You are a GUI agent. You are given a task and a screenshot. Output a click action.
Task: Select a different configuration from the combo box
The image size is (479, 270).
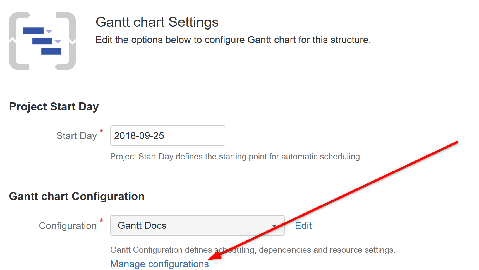[x=197, y=226]
